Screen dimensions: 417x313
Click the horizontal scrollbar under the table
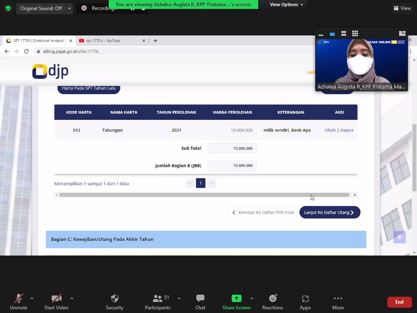coord(204,195)
